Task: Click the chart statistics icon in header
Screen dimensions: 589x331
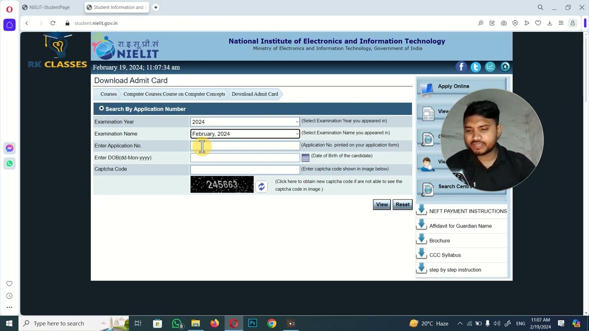Action: point(491,67)
